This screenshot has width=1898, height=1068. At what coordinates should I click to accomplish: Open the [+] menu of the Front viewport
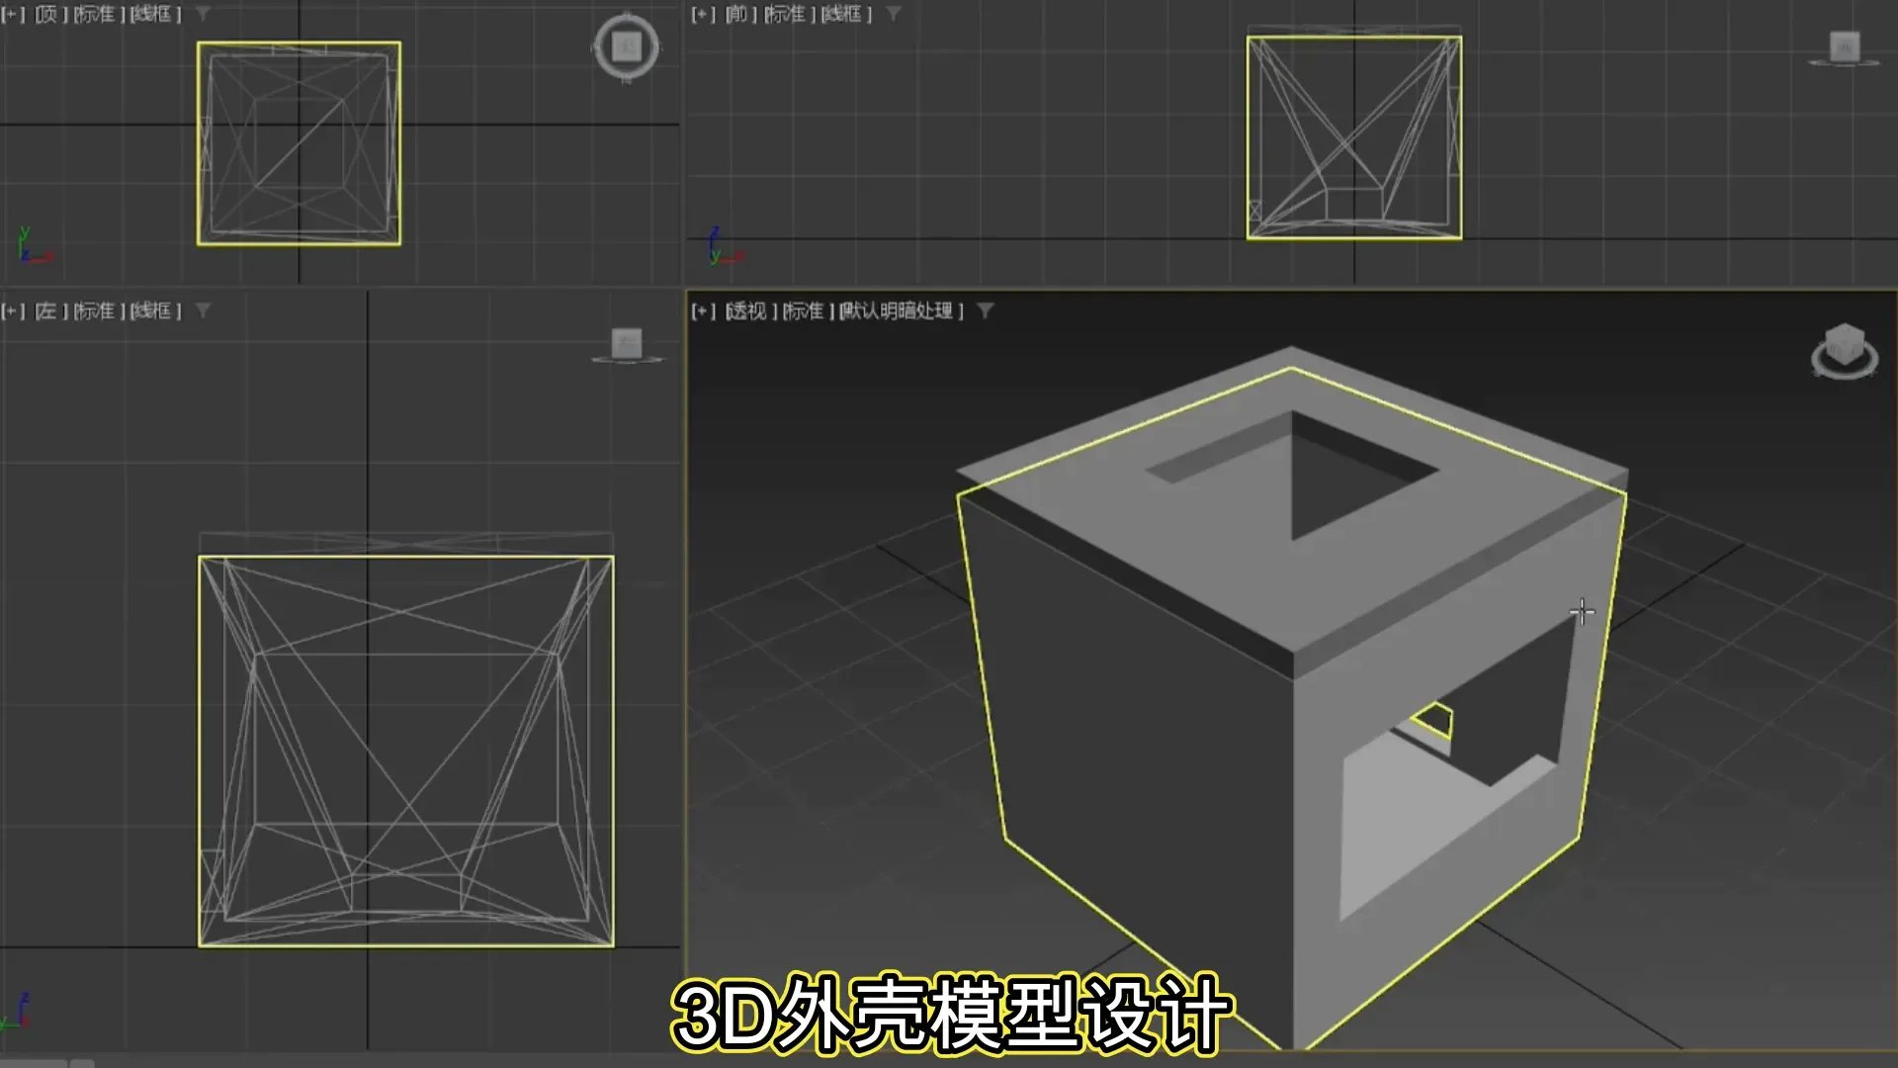click(703, 14)
